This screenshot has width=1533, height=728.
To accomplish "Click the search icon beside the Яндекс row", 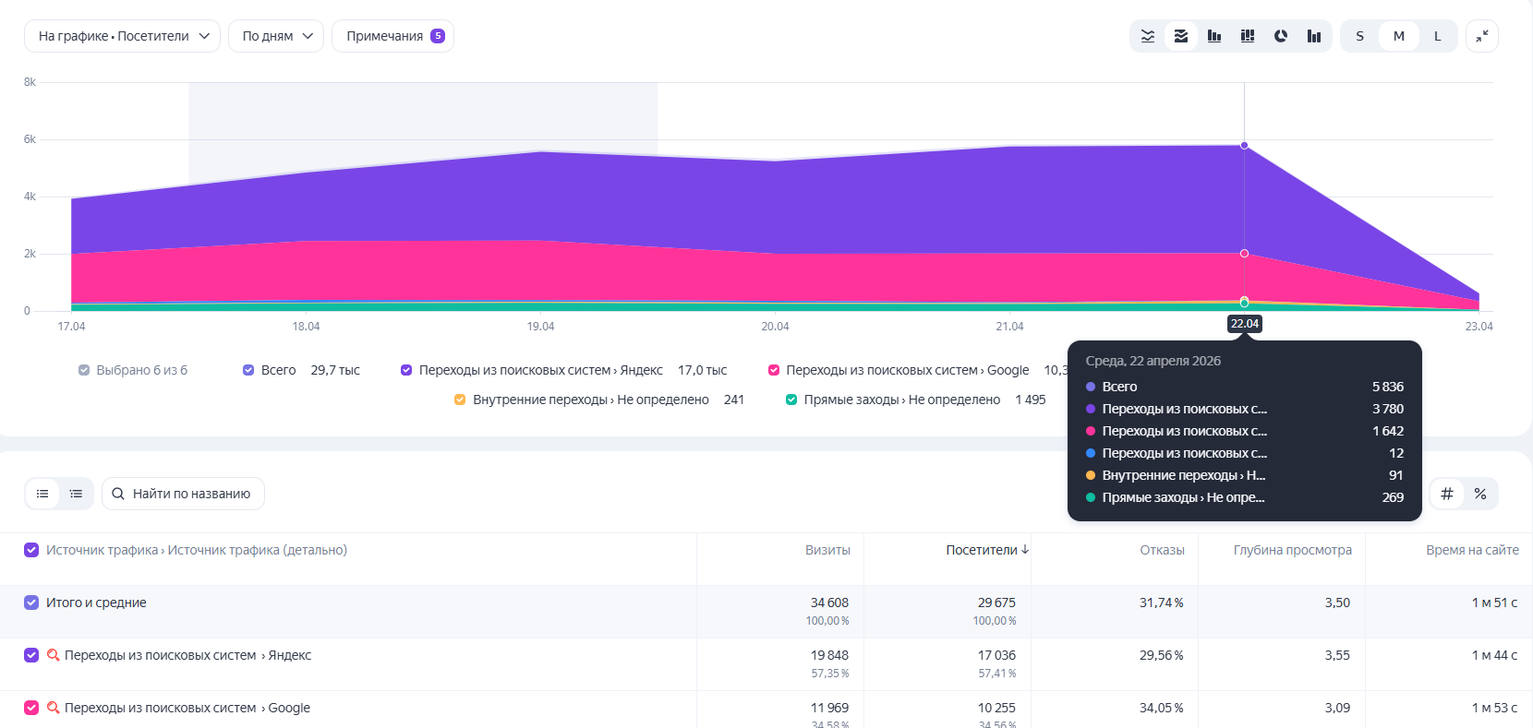I will 54,655.
